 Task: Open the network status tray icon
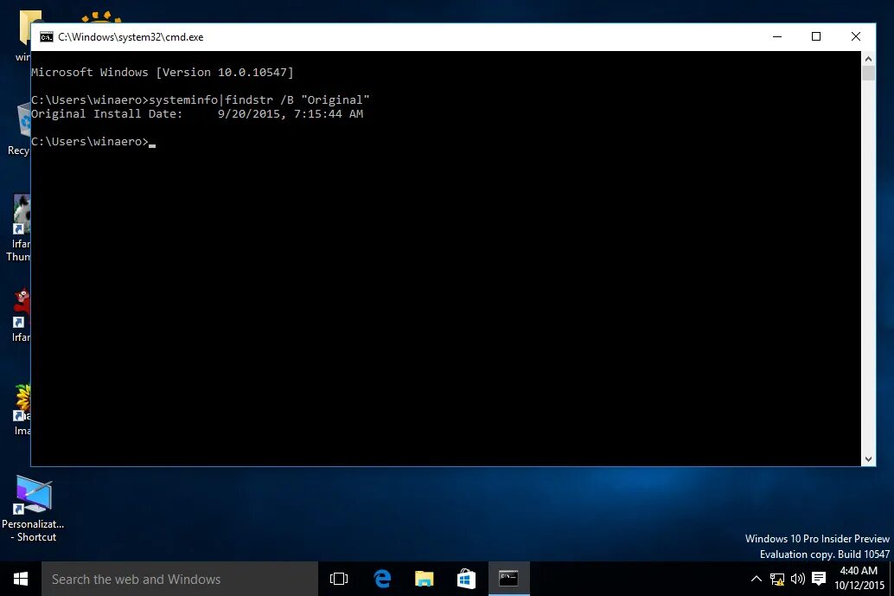click(x=776, y=580)
